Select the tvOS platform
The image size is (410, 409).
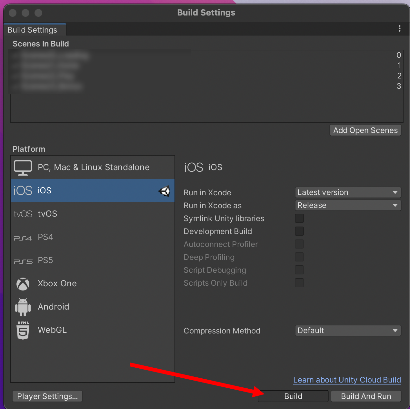pyautogui.click(x=93, y=214)
